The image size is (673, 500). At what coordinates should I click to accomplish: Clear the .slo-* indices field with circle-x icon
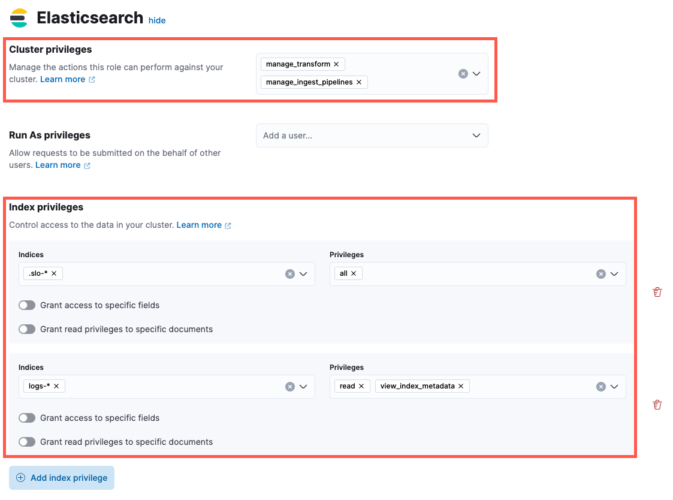click(290, 273)
